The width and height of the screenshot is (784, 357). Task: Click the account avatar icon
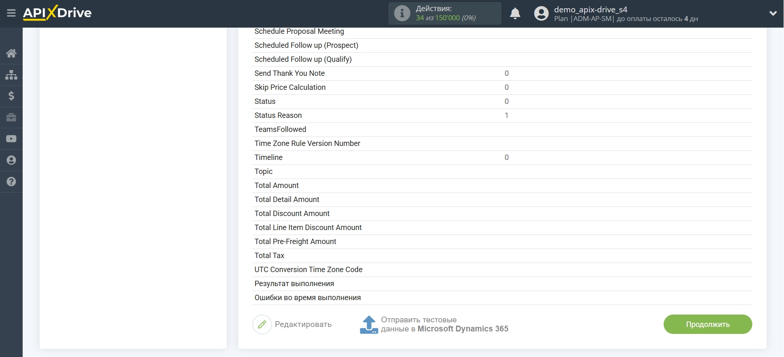541,14
